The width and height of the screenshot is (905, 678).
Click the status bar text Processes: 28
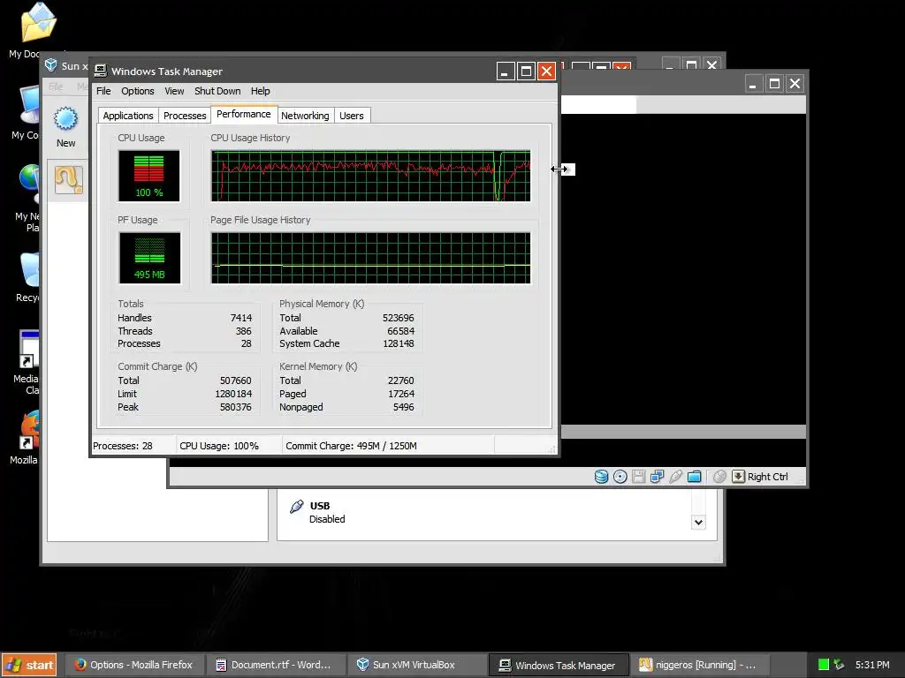[123, 446]
